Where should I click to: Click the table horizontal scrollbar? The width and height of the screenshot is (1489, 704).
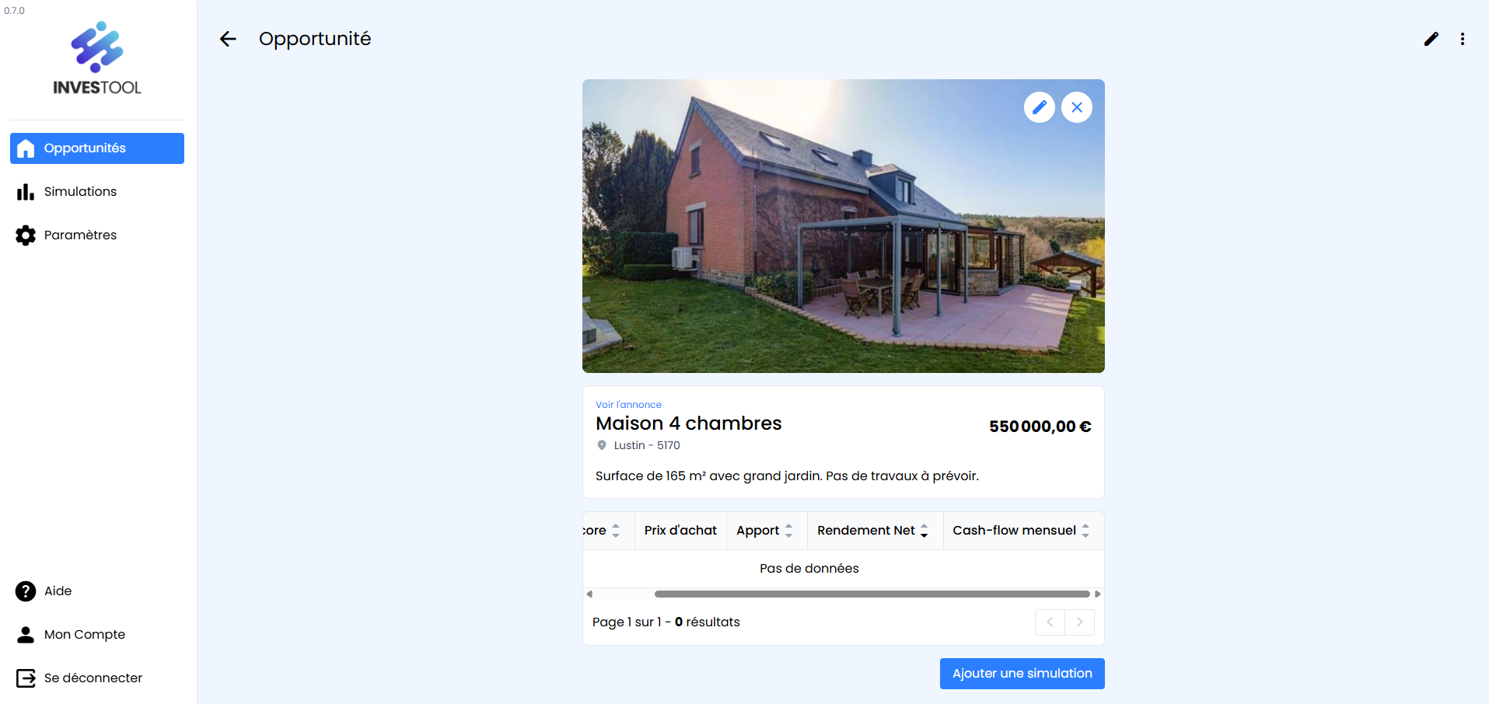coord(872,594)
